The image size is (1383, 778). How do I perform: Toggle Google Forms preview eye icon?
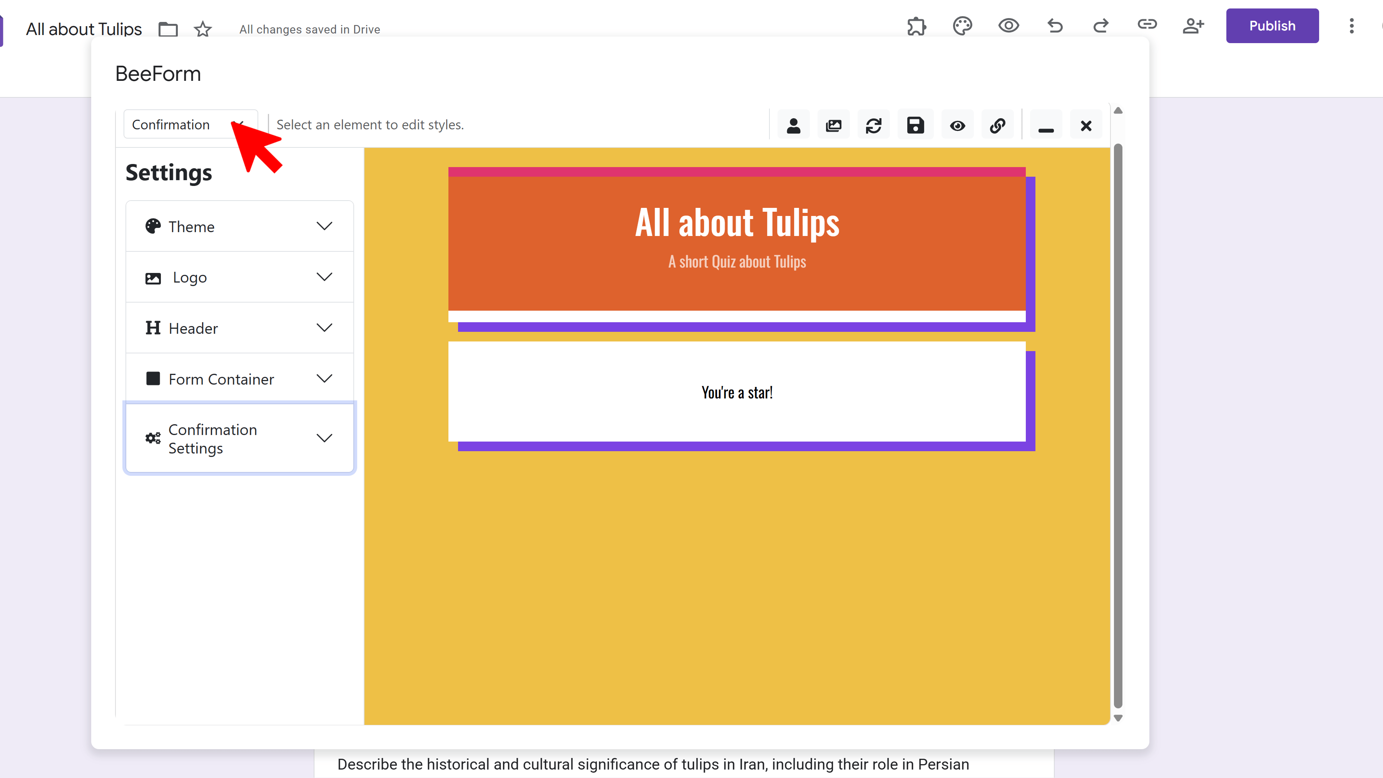tap(1009, 26)
